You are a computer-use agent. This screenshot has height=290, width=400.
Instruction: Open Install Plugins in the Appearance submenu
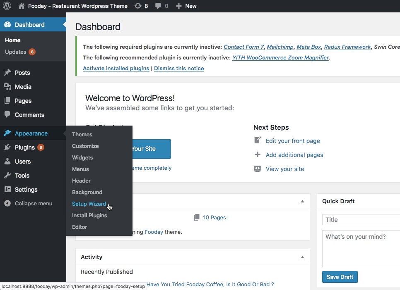click(89, 215)
